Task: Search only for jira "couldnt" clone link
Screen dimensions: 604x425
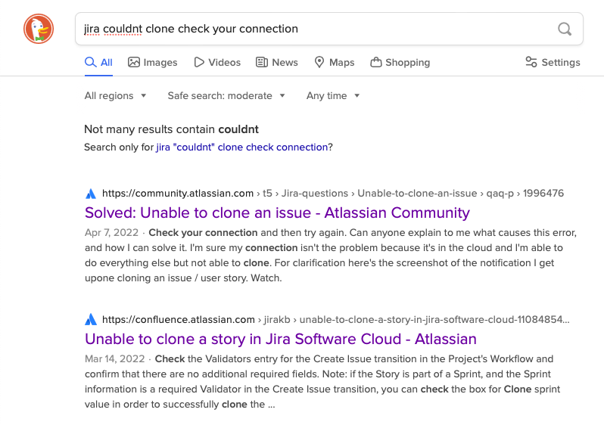Action: (x=242, y=147)
